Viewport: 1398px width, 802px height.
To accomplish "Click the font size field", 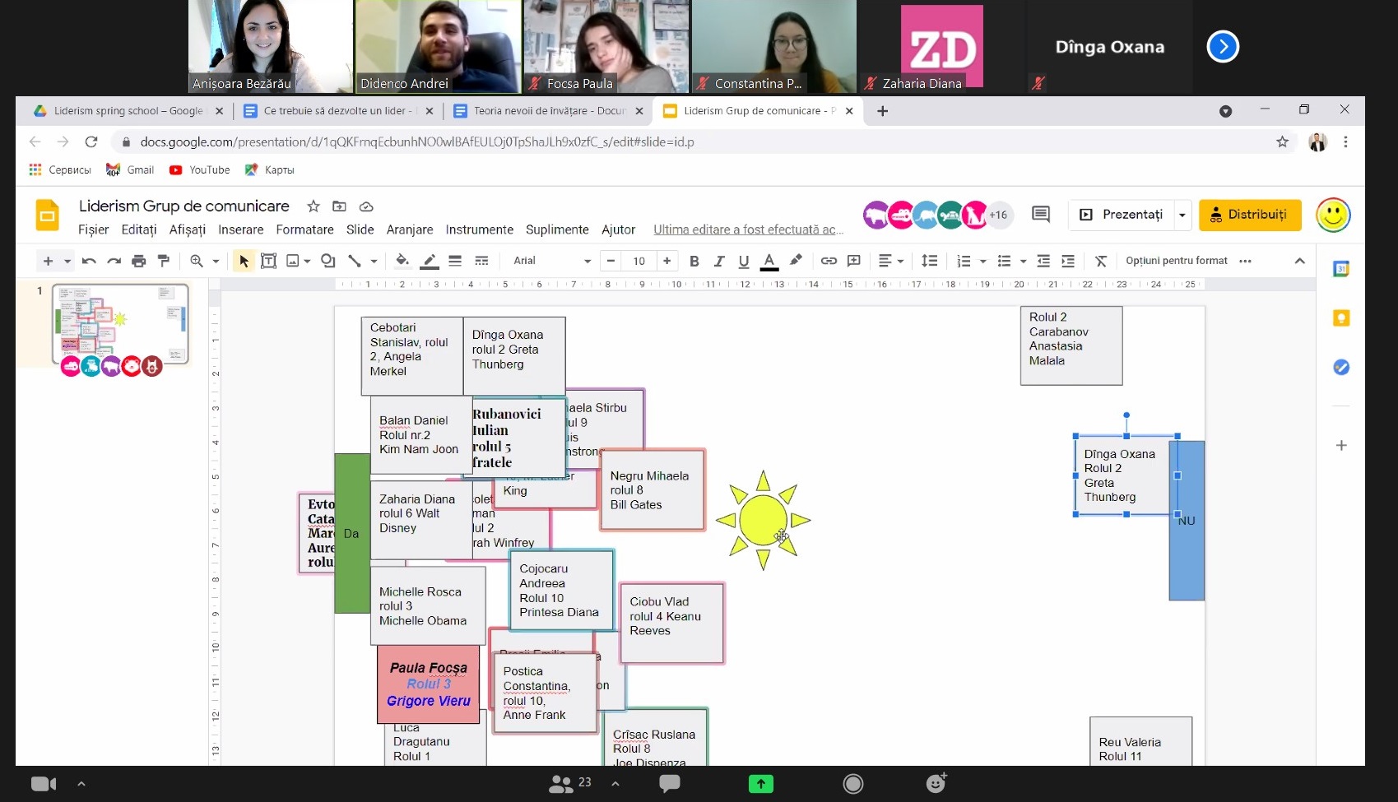I will (x=639, y=261).
